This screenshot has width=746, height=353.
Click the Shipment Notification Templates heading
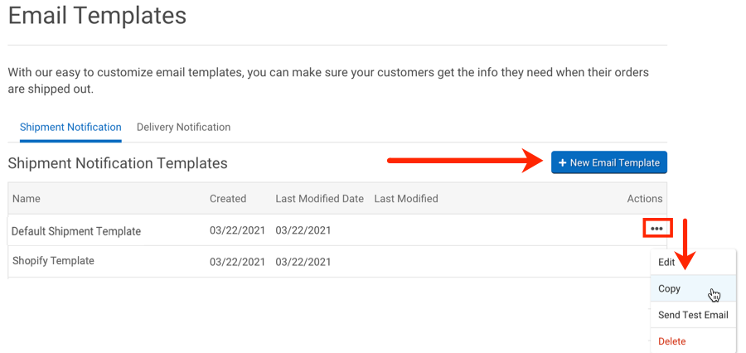[x=117, y=163]
